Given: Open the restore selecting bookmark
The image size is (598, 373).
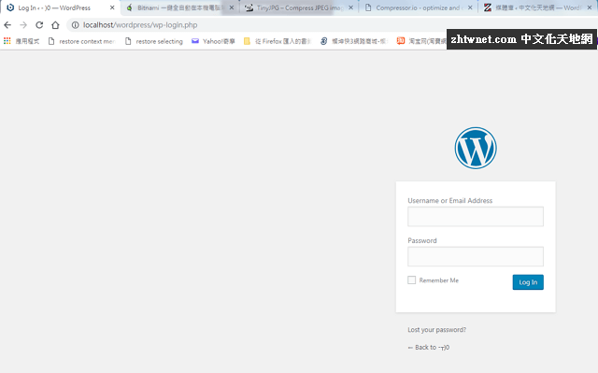Looking at the screenshot, I should pos(154,41).
